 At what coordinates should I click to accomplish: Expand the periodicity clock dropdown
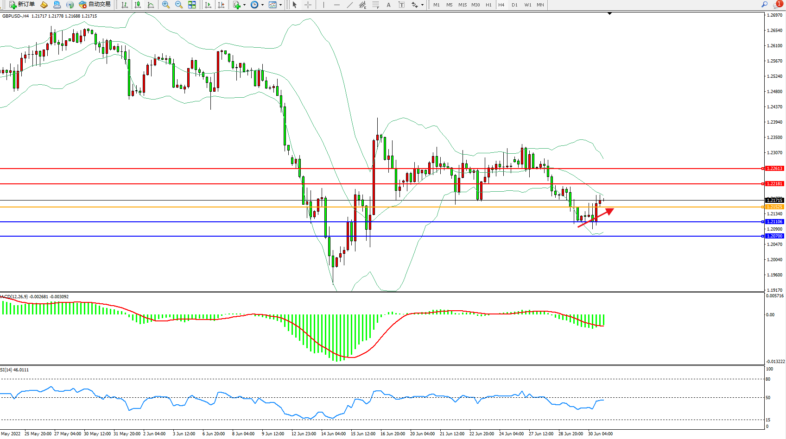coord(262,5)
